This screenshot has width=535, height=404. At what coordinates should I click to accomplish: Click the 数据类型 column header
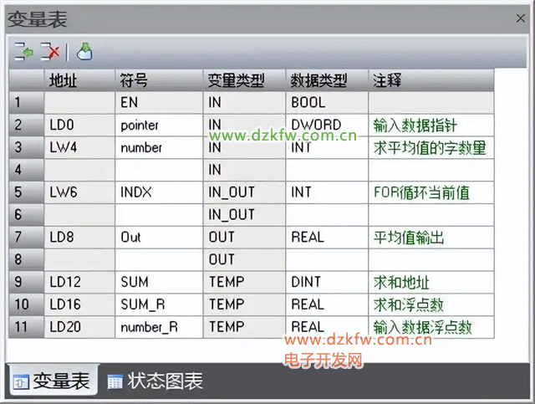(x=327, y=80)
